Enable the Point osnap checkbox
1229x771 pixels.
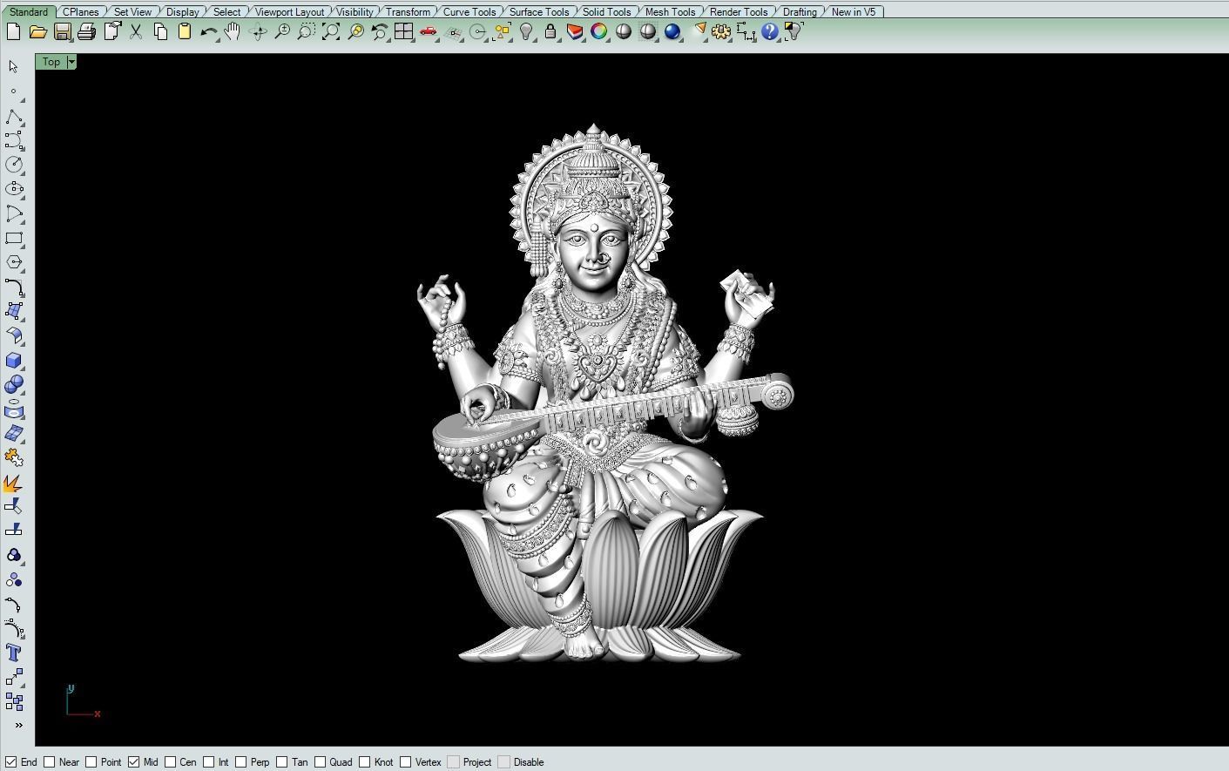(x=91, y=761)
